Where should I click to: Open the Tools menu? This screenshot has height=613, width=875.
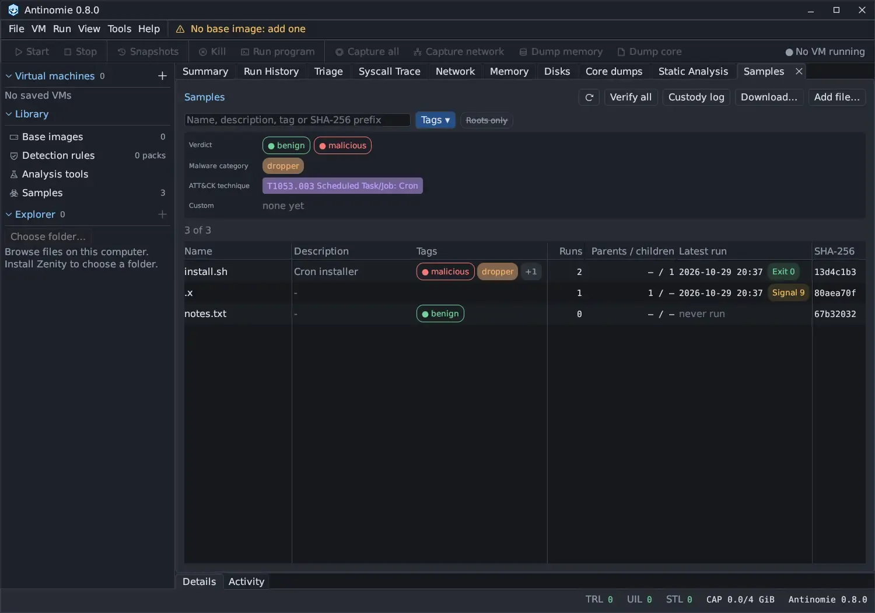(x=120, y=29)
